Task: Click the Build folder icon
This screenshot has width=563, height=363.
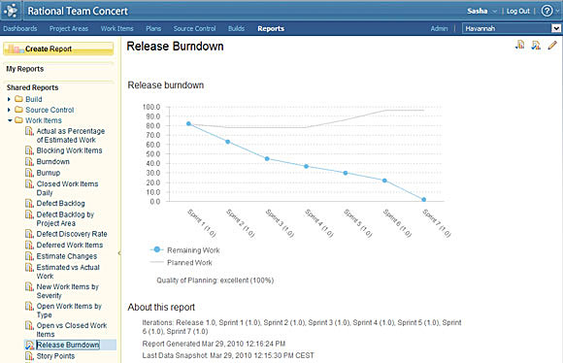Action: (x=18, y=99)
